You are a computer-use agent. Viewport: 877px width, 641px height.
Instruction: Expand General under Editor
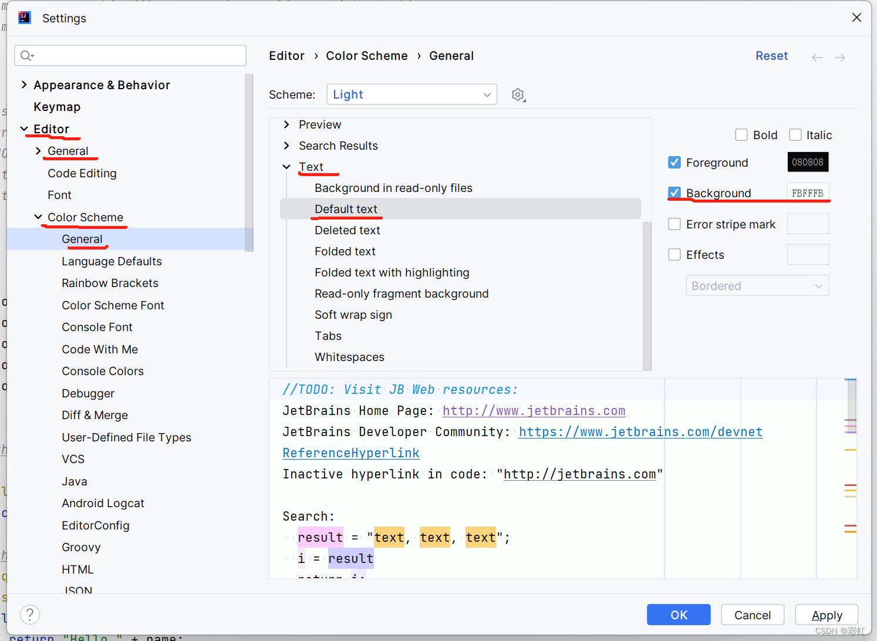(x=38, y=151)
